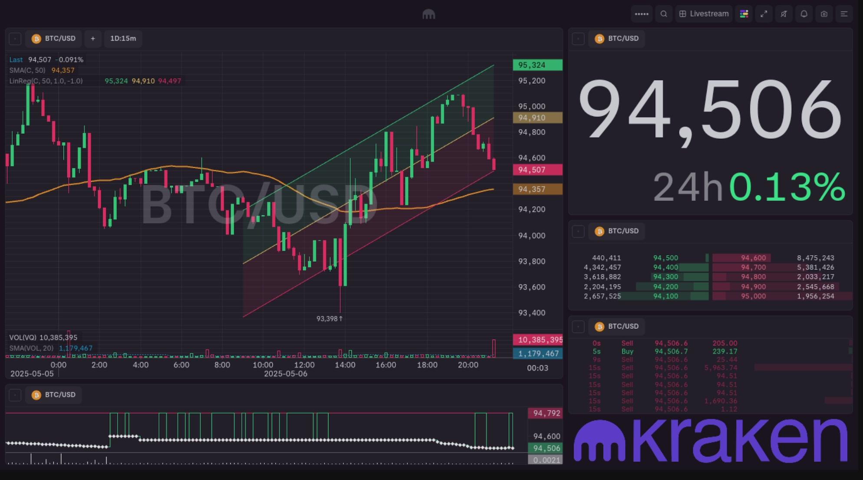Select the 95,000 ask in the order book

754,296
